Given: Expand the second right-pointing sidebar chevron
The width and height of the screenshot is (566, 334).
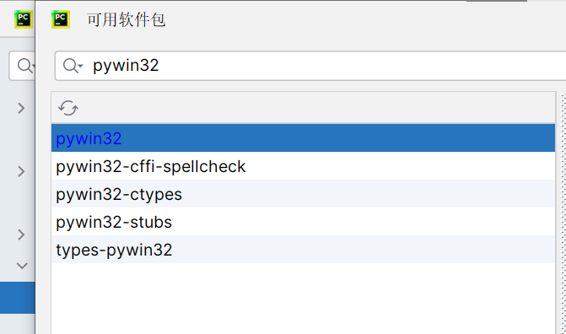Looking at the screenshot, I should [x=21, y=171].
